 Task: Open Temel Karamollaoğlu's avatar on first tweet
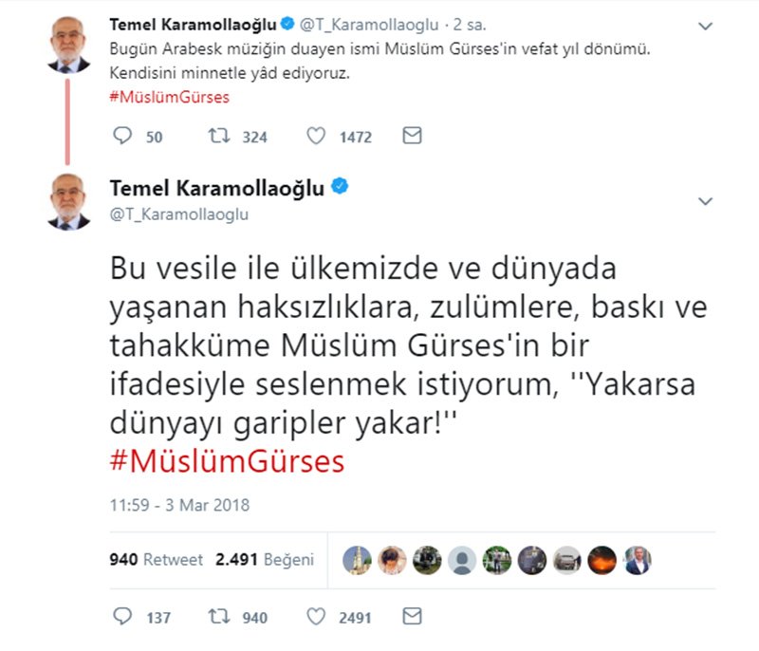pos(68,45)
